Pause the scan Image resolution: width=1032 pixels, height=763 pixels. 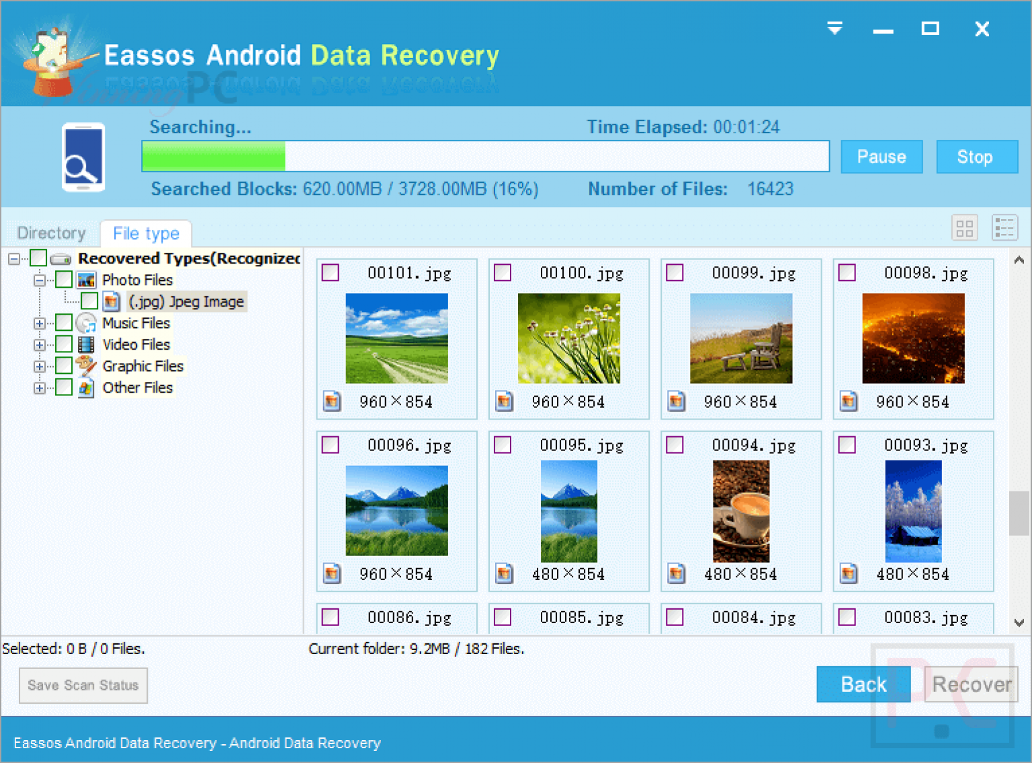coord(881,157)
